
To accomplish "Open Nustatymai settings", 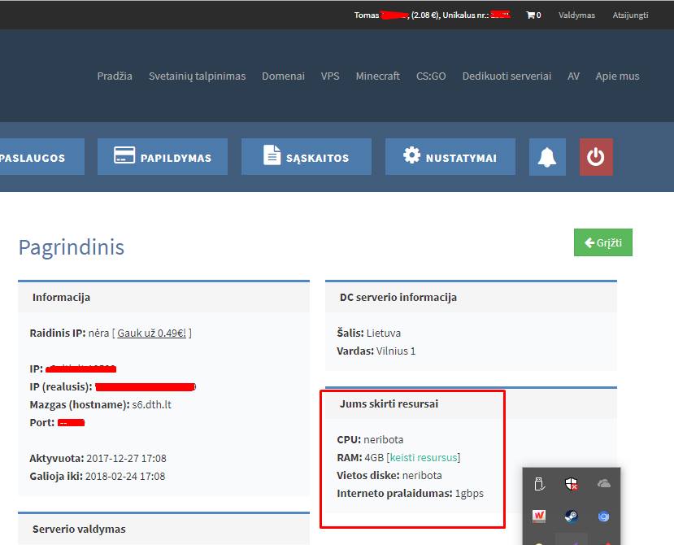I will pos(450,157).
